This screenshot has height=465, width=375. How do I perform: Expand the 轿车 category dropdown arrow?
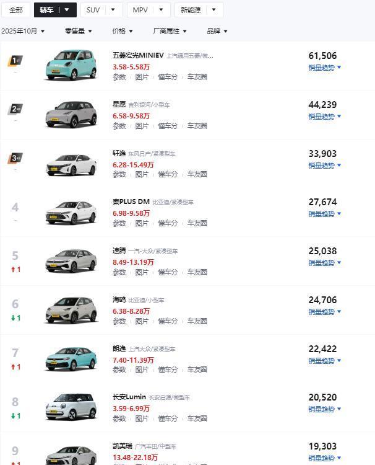click(67, 10)
